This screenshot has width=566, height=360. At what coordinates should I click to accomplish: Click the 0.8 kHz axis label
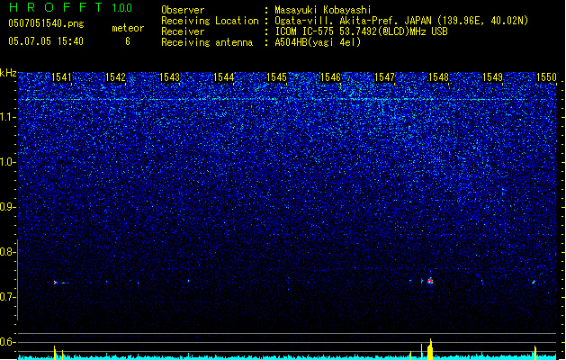point(7,252)
